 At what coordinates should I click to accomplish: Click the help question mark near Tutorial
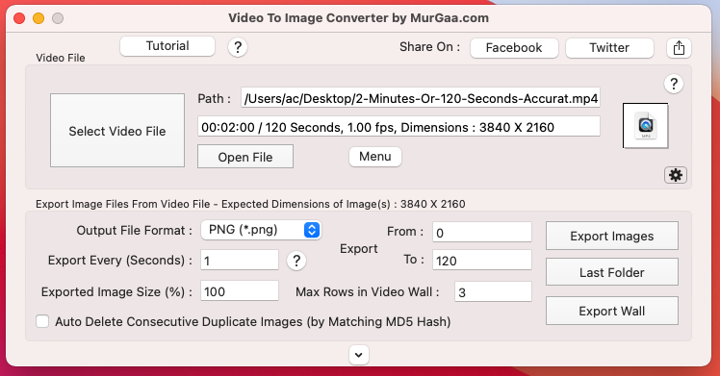pyautogui.click(x=238, y=47)
